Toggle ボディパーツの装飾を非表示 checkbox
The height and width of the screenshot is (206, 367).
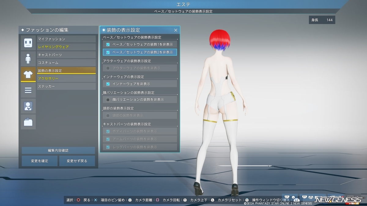(x=108, y=131)
